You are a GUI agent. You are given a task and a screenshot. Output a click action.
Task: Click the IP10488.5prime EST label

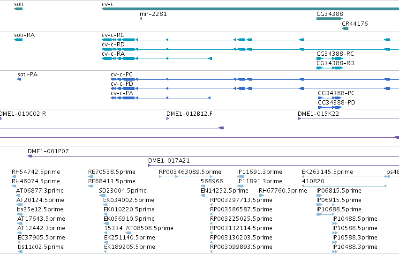355,219
